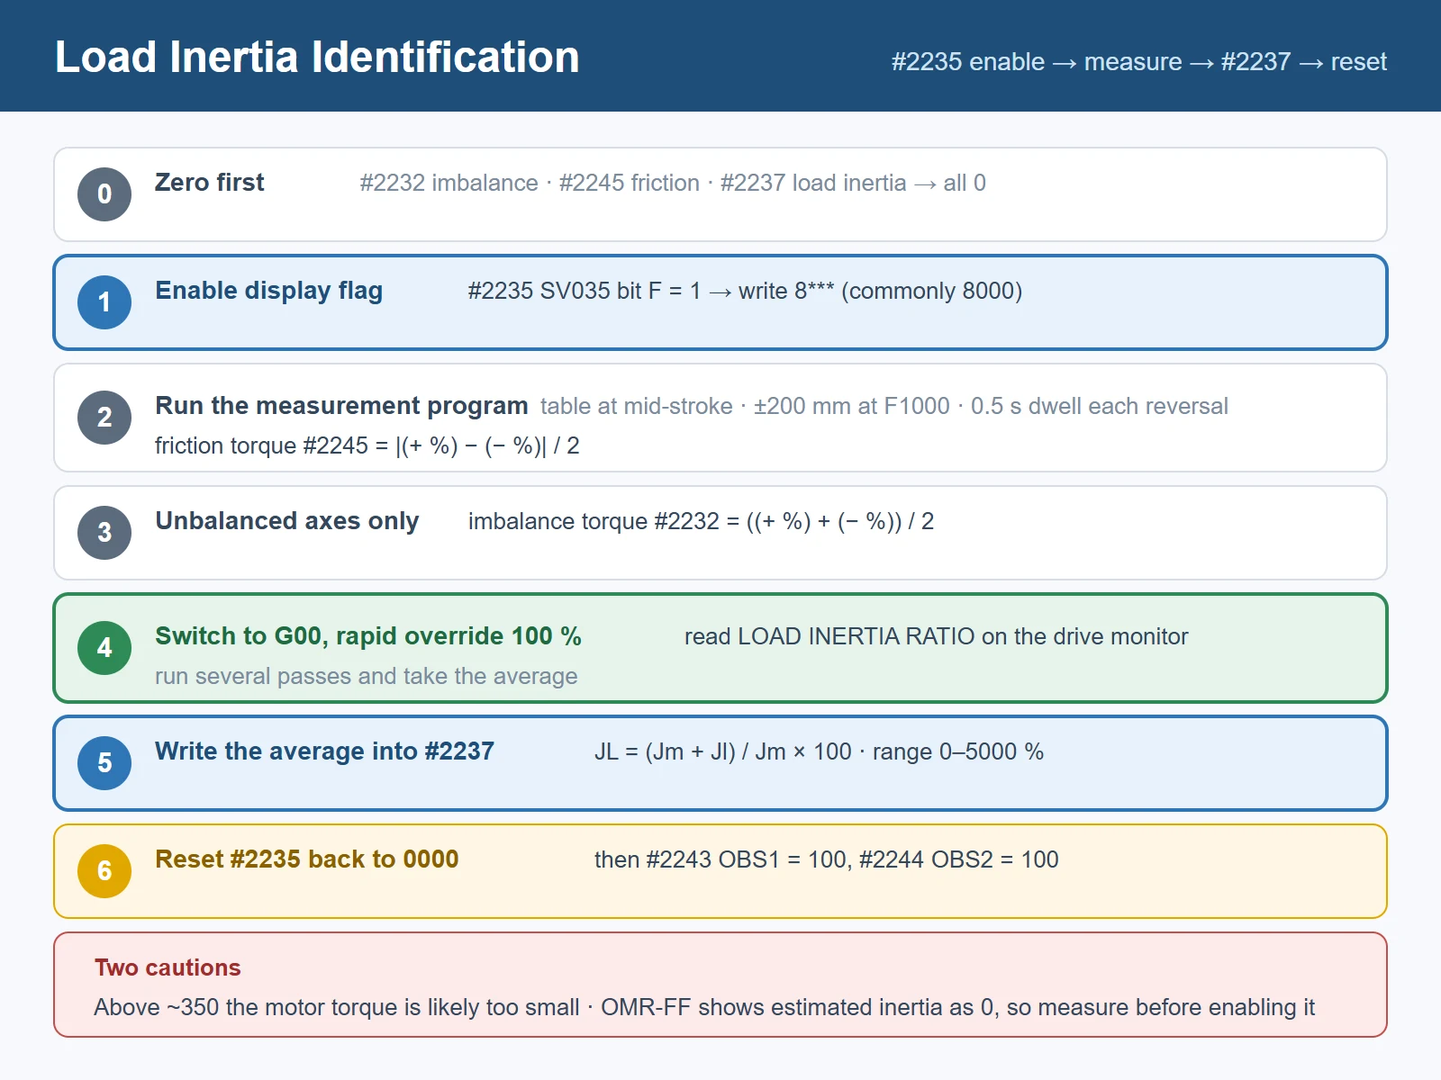The height and width of the screenshot is (1080, 1441).
Task: Click the step 0 number circle
Action: [104, 194]
